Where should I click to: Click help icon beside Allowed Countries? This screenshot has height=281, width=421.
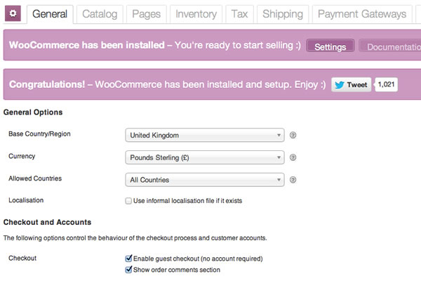(x=293, y=180)
